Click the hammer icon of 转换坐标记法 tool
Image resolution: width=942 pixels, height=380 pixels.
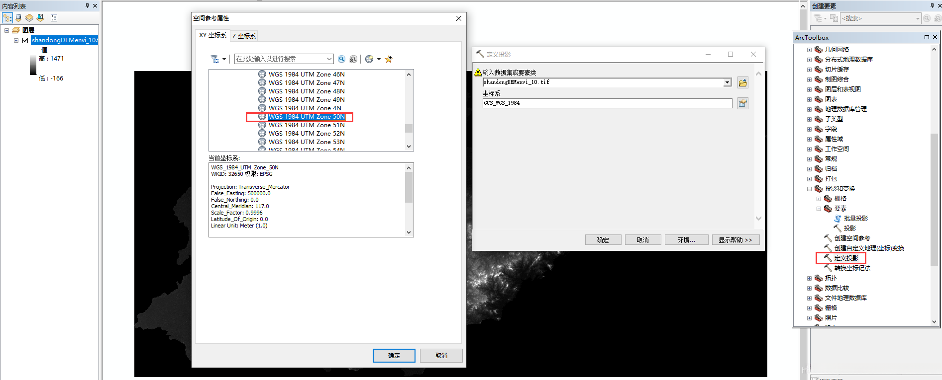[828, 268]
